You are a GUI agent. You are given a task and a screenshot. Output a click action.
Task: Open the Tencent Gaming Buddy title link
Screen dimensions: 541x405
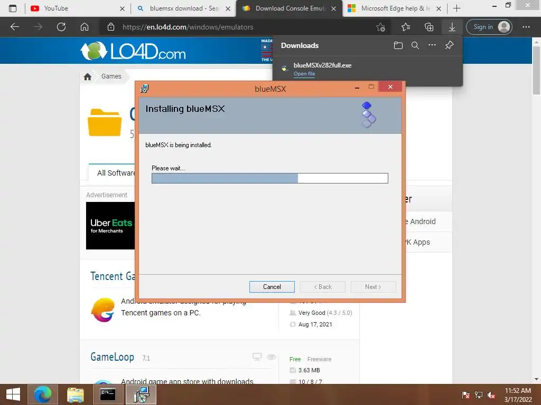(x=113, y=276)
